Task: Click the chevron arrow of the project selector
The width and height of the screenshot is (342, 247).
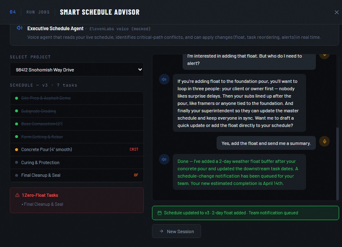Action: tap(140, 70)
